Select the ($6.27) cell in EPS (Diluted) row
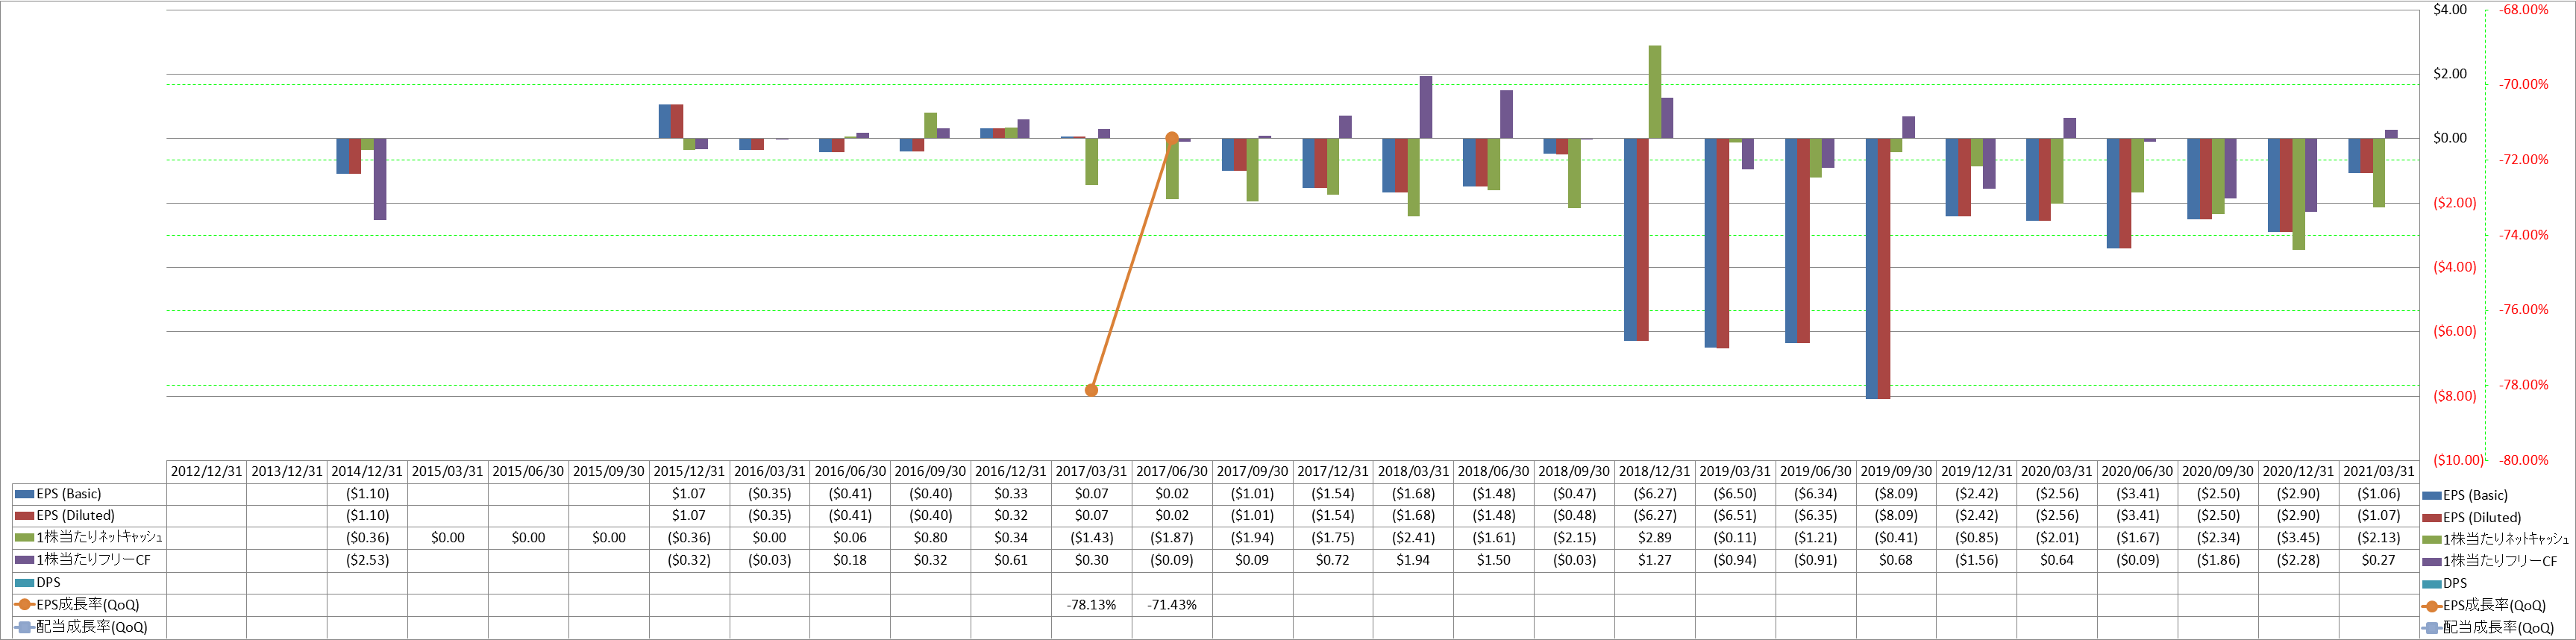This screenshot has width=2576, height=640. pyautogui.click(x=1654, y=516)
